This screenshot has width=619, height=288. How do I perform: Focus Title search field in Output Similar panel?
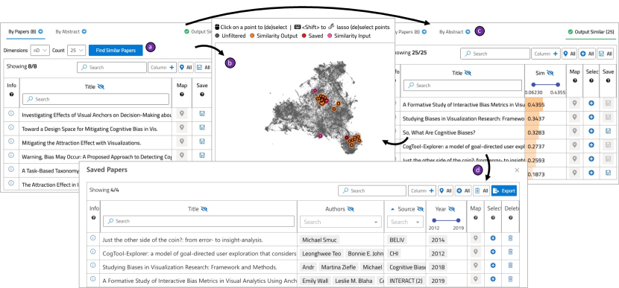click(x=462, y=85)
